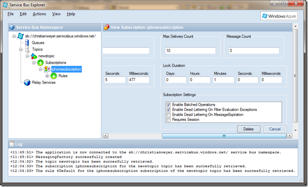
Task: Open the Edit menu
Action: 23,14
